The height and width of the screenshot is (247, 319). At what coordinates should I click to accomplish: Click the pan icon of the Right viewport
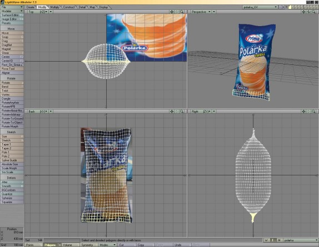click(x=303, y=112)
